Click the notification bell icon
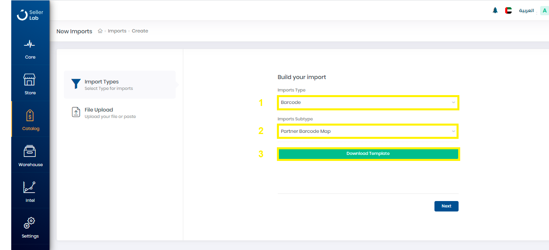Image resolution: width=549 pixels, height=250 pixels. pos(495,10)
